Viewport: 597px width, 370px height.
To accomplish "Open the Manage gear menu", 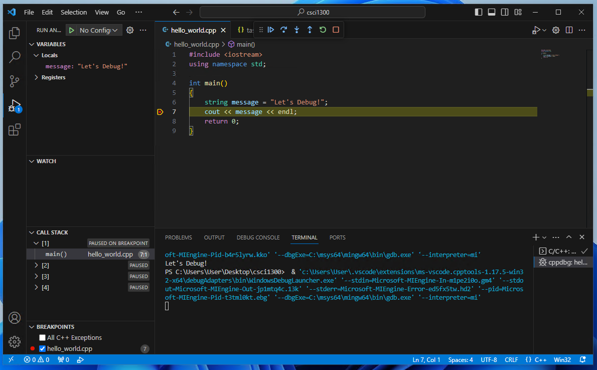I will [x=15, y=342].
